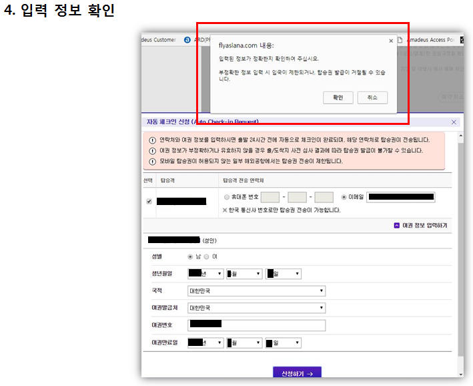The image size is (473, 386).
Task: Select the 휴대폰 번호 radio option
Action: pyautogui.click(x=227, y=197)
